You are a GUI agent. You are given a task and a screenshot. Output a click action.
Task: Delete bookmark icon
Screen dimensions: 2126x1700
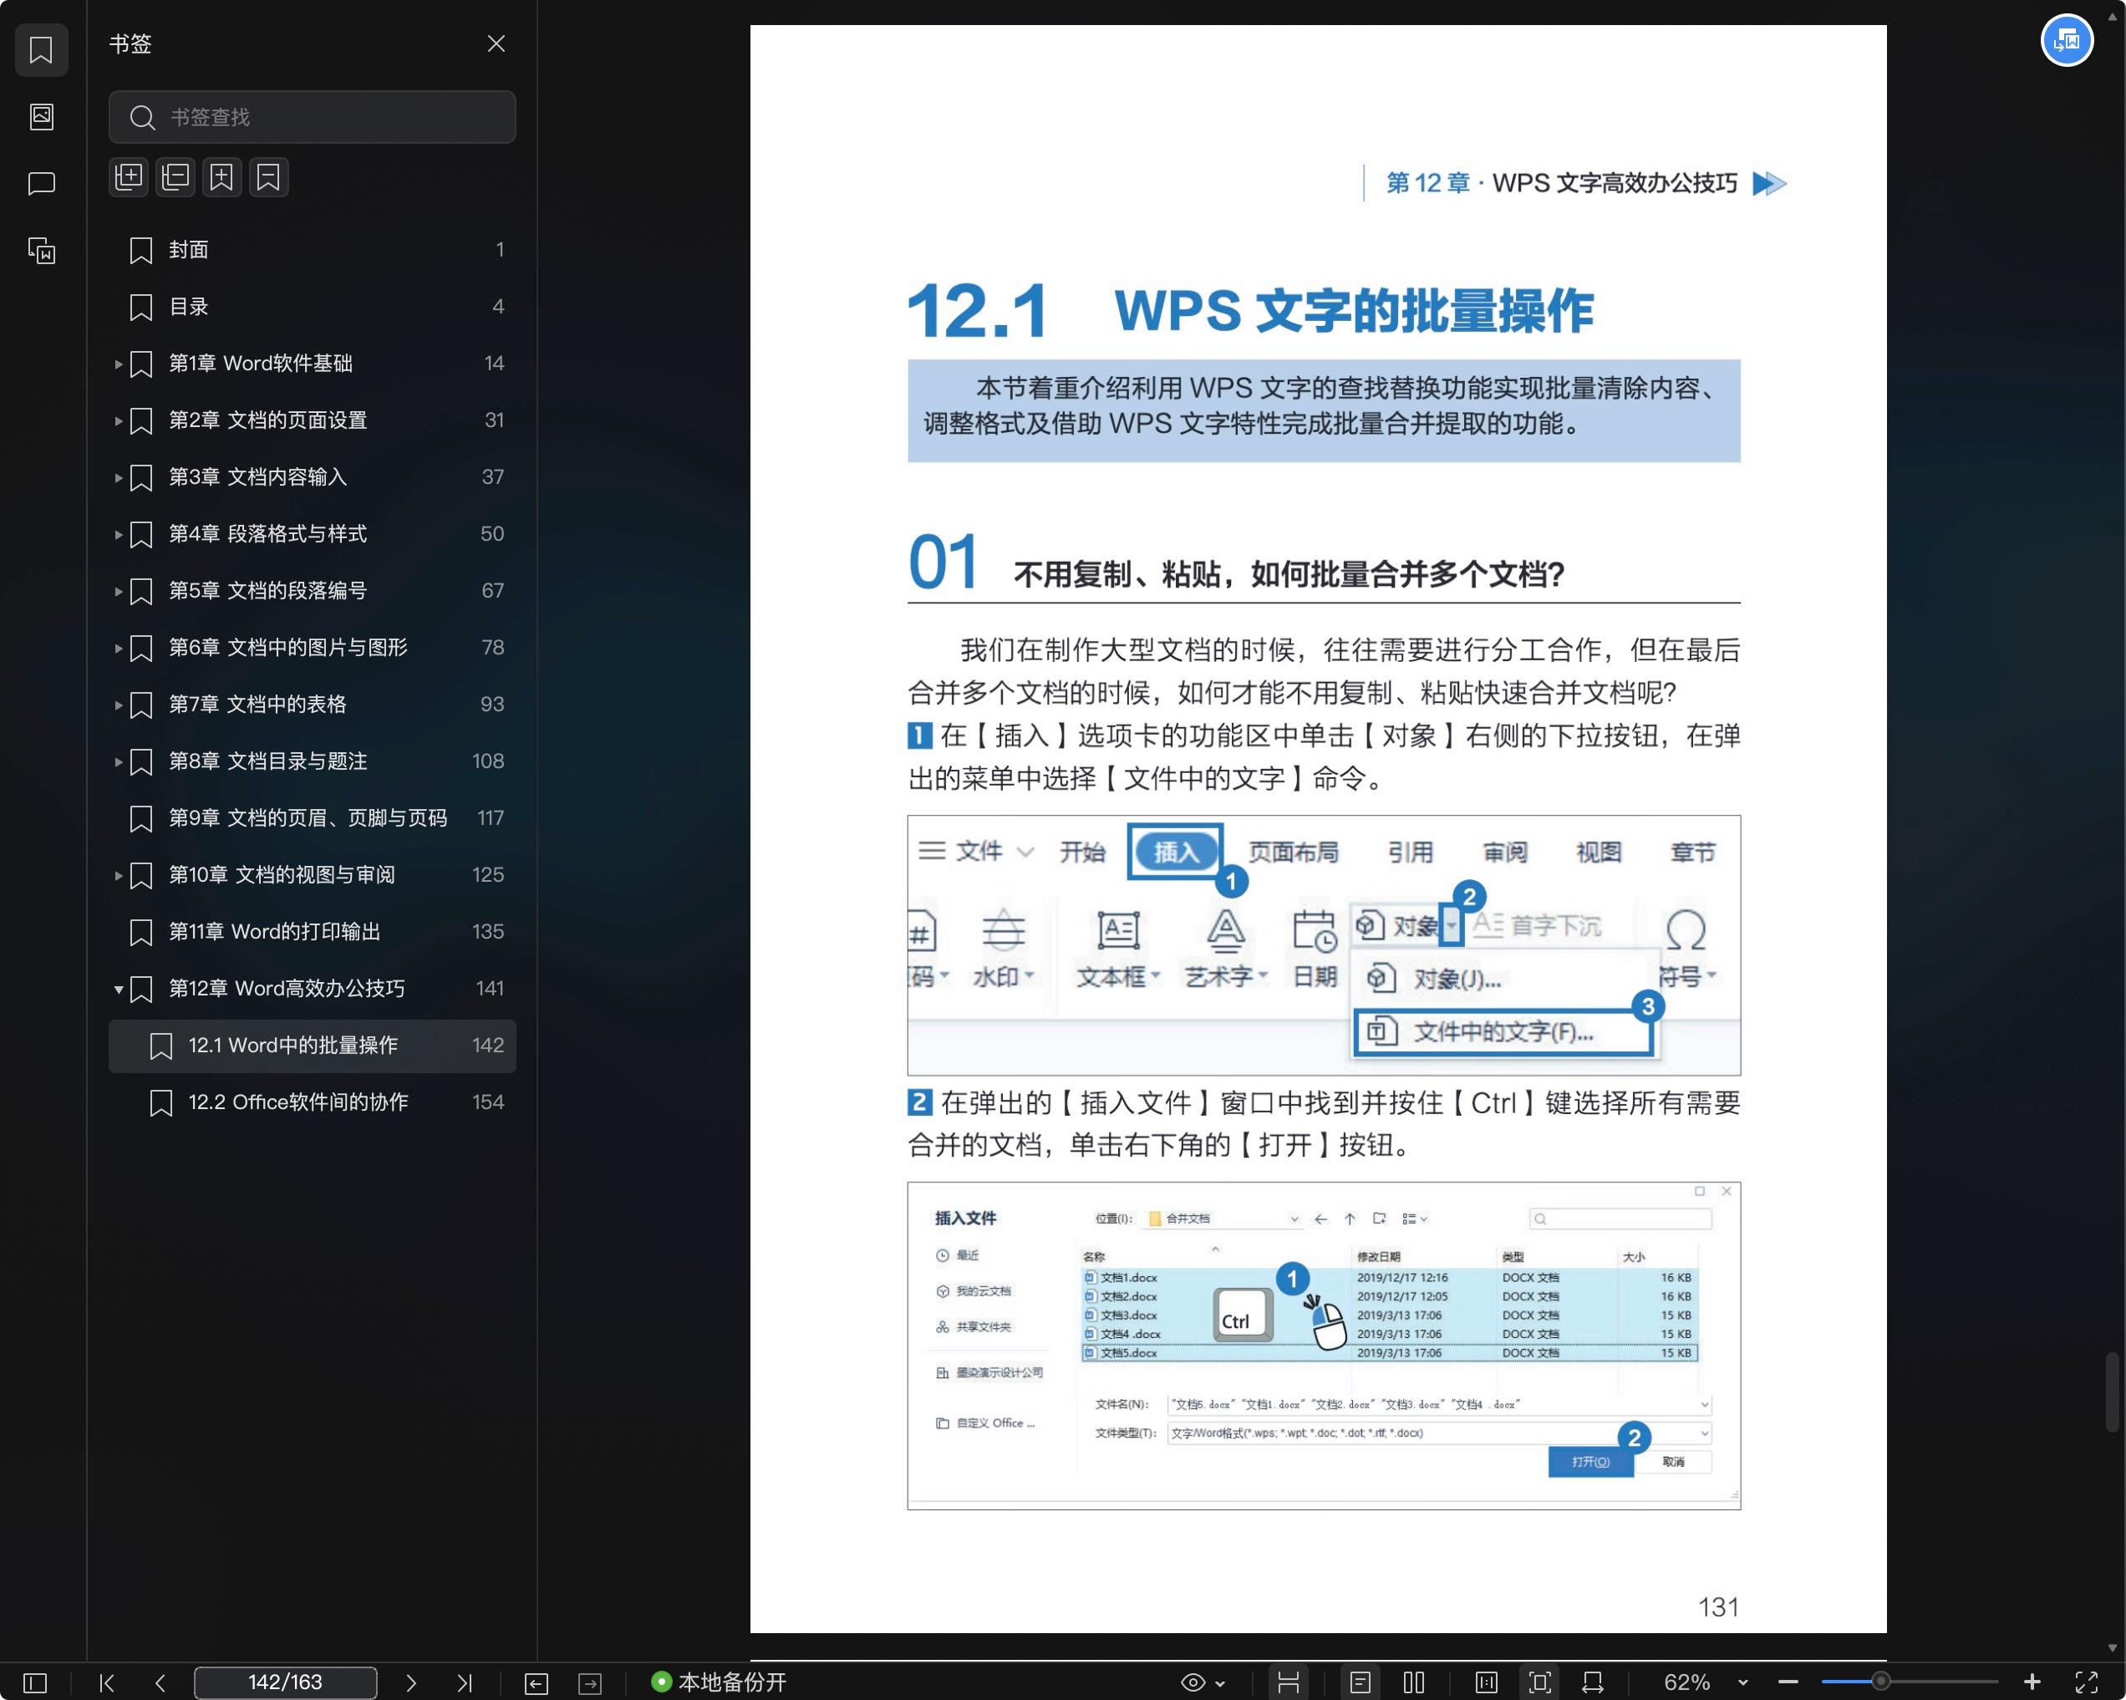pos(268,177)
